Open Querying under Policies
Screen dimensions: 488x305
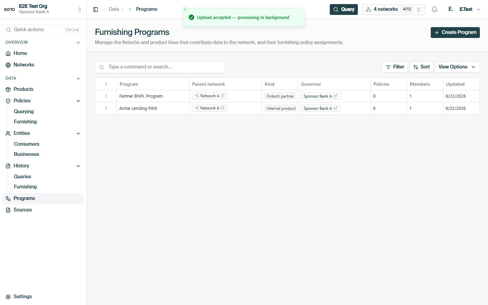pyautogui.click(x=24, y=111)
